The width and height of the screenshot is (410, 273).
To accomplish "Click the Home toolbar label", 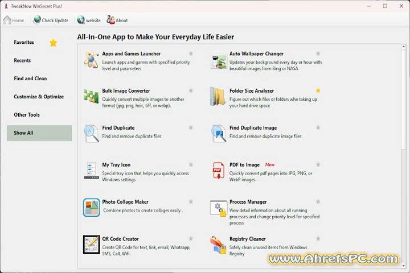I will click(18, 20).
